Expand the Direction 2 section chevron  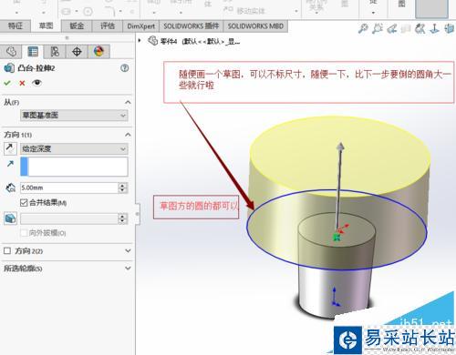[128, 250]
